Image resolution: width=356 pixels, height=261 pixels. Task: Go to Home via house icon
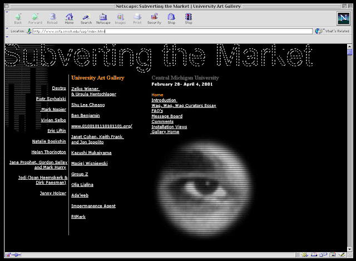click(69, 17)
